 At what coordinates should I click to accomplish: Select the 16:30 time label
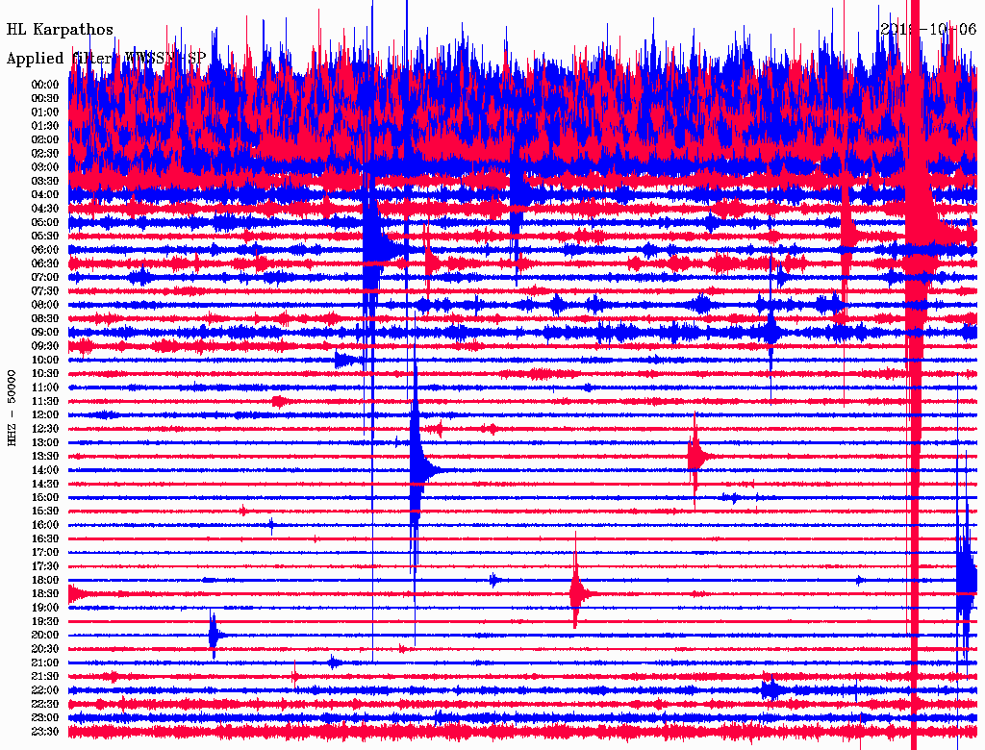click(x=45, y=539)
